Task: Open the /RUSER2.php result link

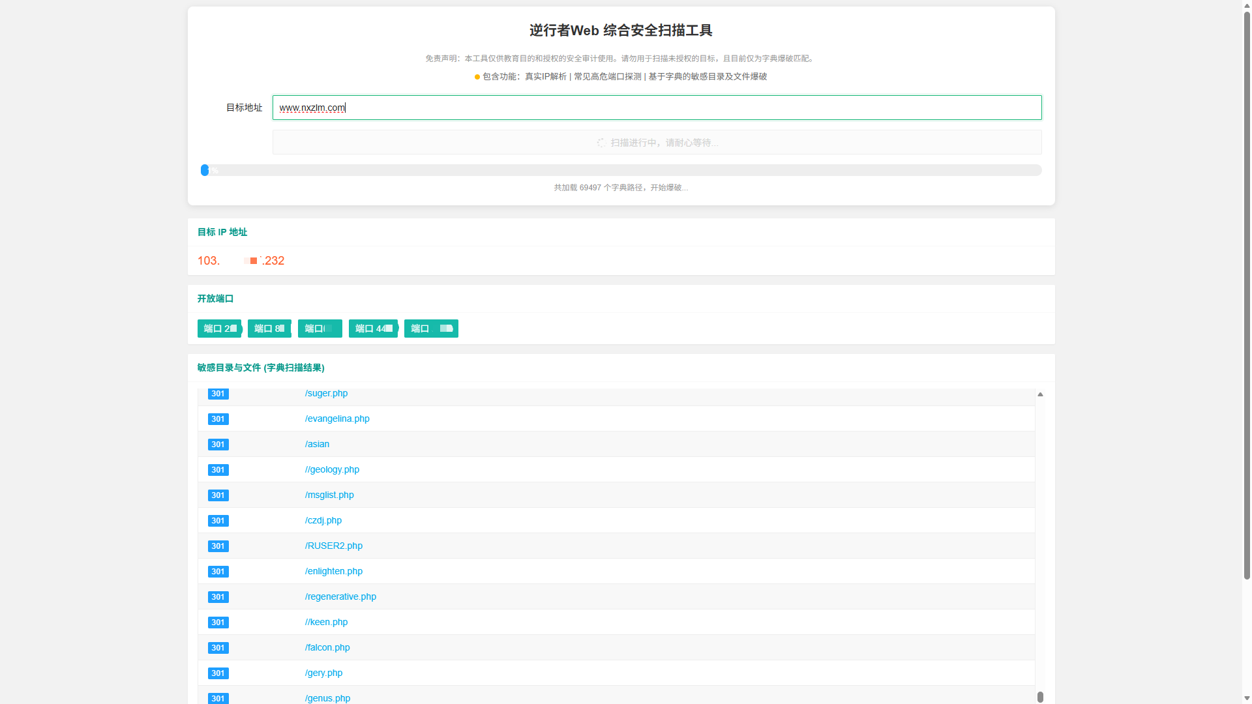Action: (333, 546)
